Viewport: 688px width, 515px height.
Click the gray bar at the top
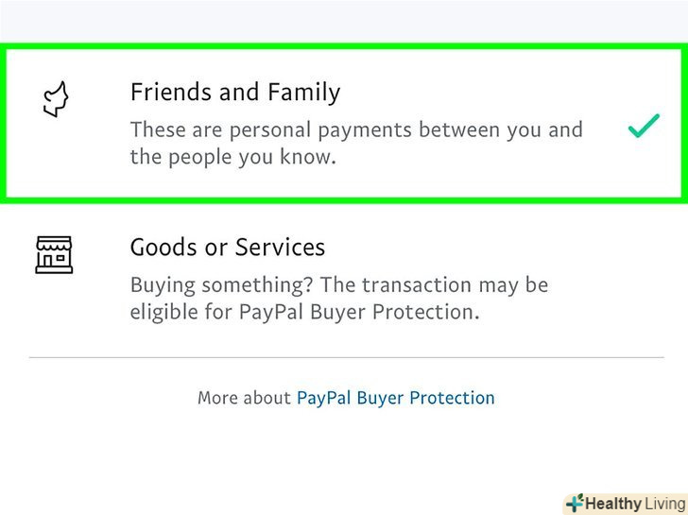344,19
